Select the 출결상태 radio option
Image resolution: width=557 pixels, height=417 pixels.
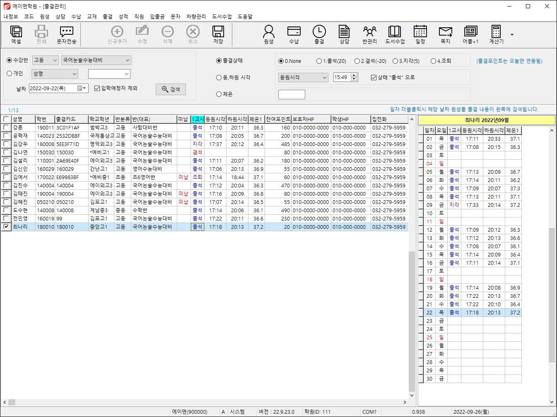click(219, 60)
